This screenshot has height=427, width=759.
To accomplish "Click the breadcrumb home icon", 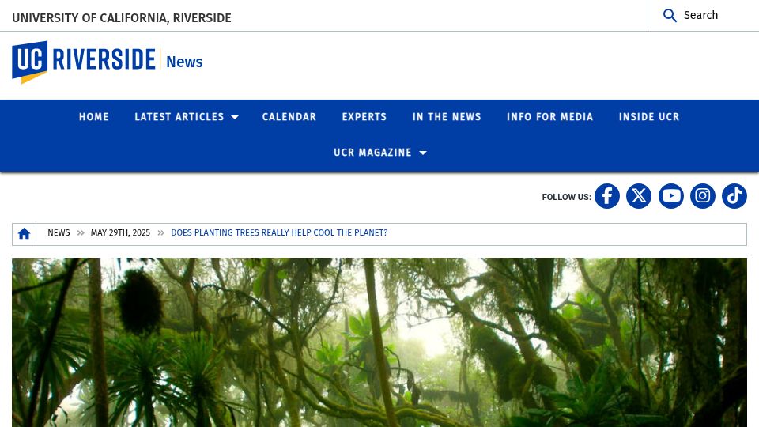I will coord(25,234).
